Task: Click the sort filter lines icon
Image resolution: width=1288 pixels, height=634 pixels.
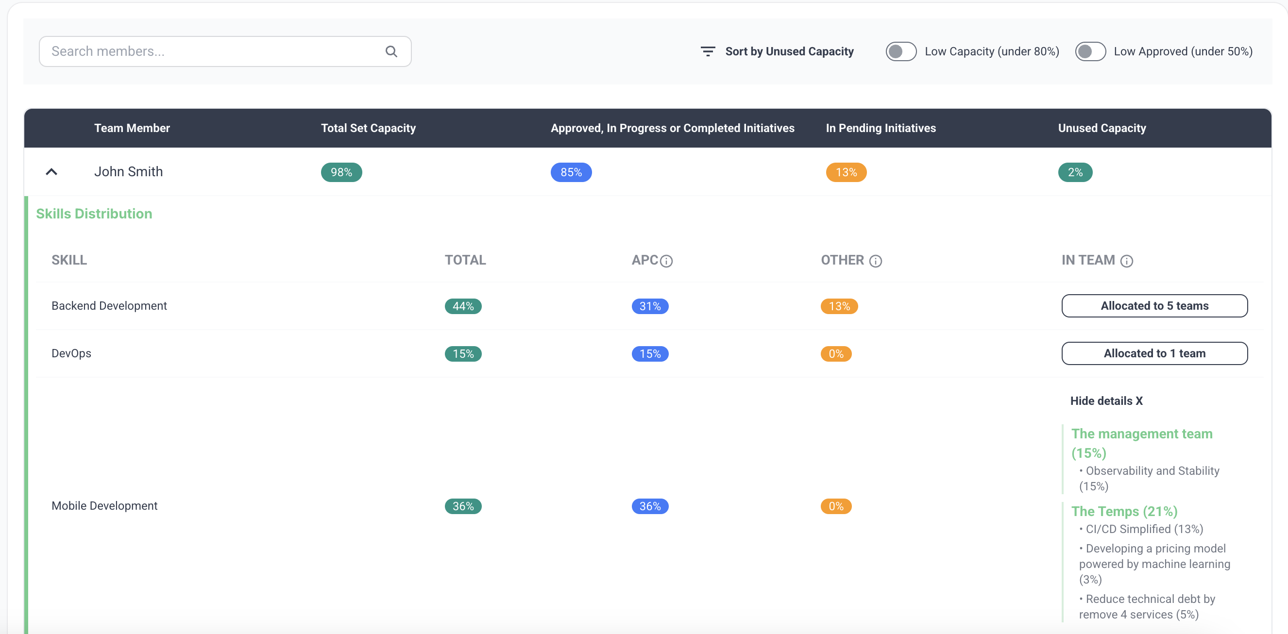Action: 708,51
